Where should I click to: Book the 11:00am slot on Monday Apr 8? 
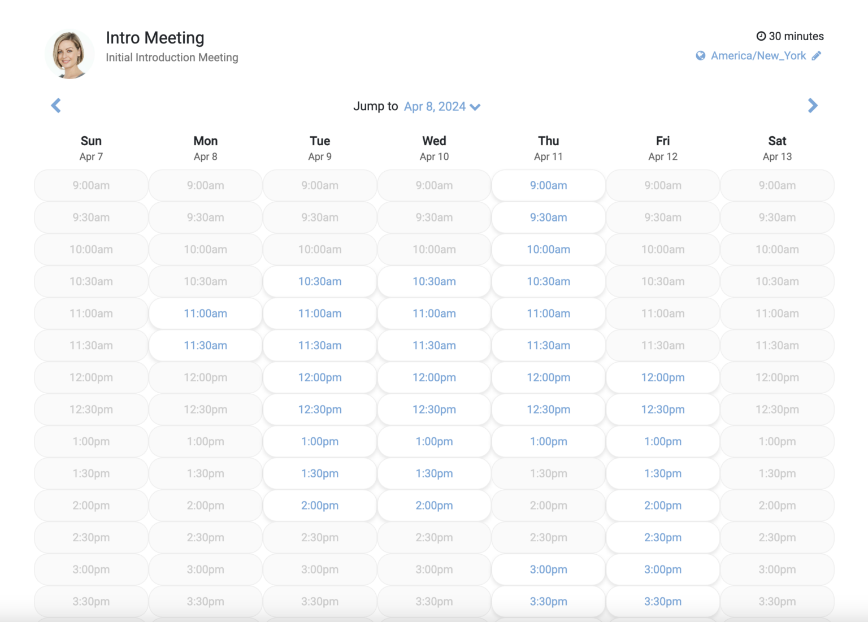(x=205, y=314)
